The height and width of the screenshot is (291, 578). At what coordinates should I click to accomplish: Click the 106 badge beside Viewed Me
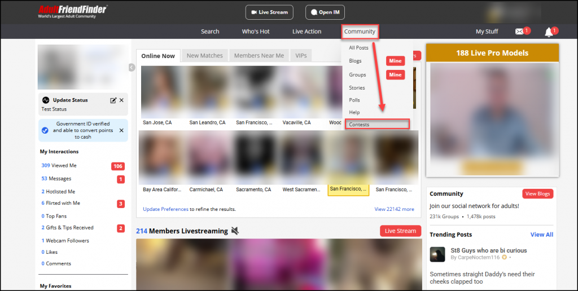point(118,166)
